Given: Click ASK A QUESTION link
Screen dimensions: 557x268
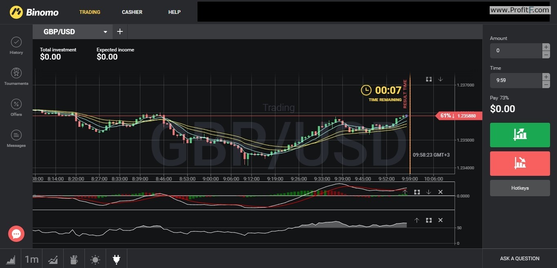Looking at the screenshot, I should (519, 259).
